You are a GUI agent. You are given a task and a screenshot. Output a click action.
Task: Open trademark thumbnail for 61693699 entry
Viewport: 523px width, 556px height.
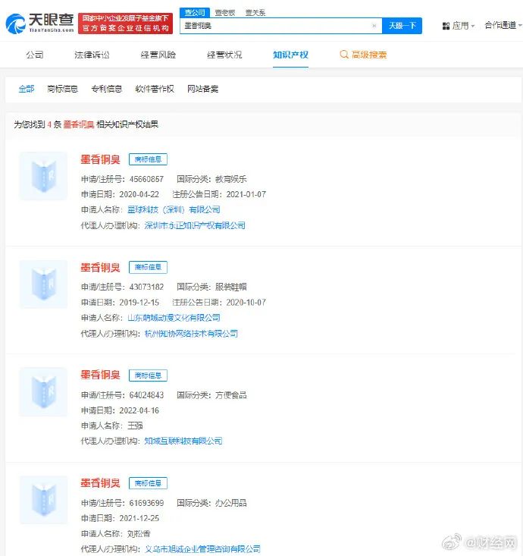43,500
